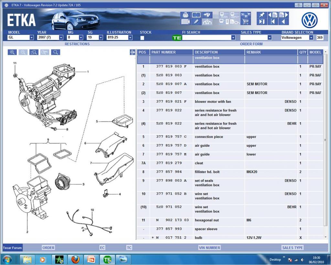Click the binoculars search icon
This screenshot has width=331, height=265.
[x=207, y=15]
